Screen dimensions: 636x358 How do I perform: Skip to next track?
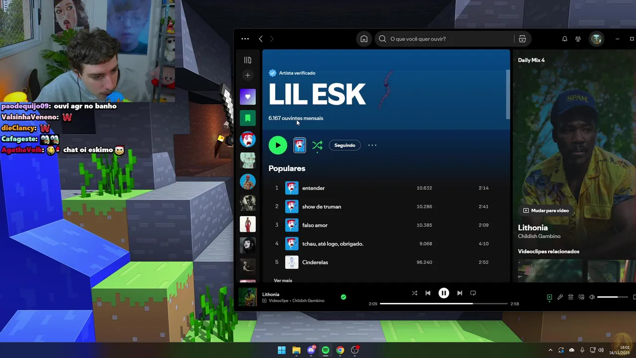click(x=460, y=293)
